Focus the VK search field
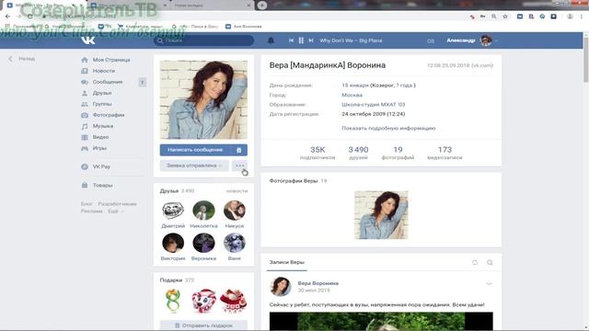 pyautogui.click(x=203, y=40)
